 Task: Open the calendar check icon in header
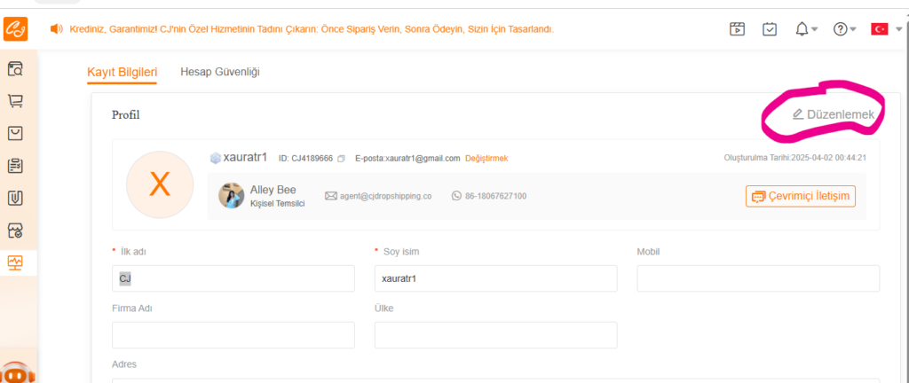pyautogui.click(x=770, y=29)
